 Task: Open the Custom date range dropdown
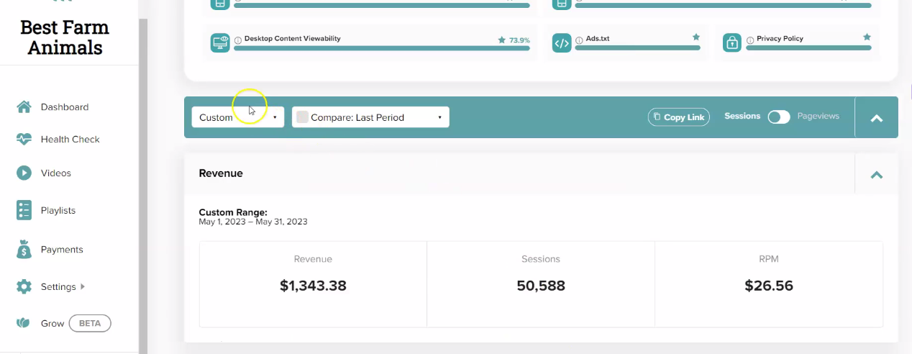238,117
